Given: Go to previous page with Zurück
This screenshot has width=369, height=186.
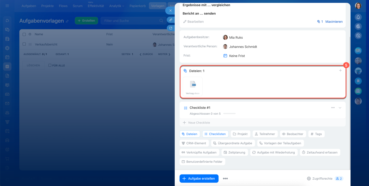Looking at the screenshot, I should [146, 54].
